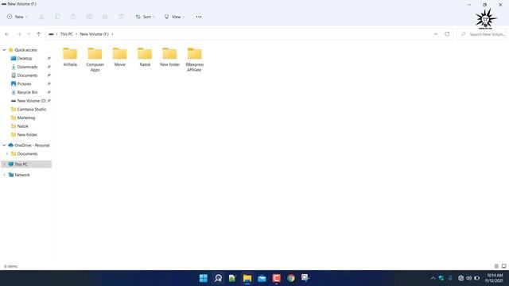Open New Volume (D:) in sidebar
Viewport: 509px width, 286px height.
[x=31, y=101]
